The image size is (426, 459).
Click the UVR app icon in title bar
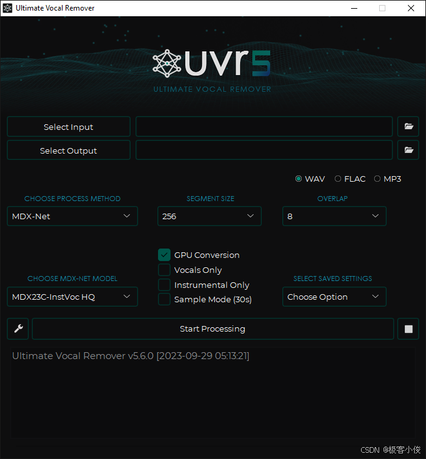point(7,8)
